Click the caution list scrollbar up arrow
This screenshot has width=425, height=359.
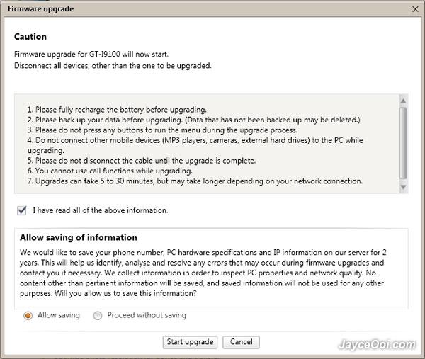point(402,99)
